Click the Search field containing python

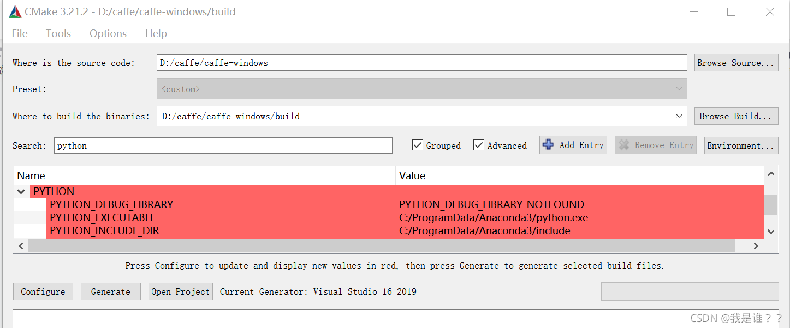click(x=223, y=145)
